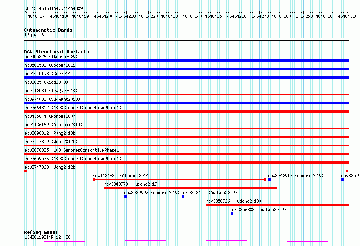360x246 pixels.
Task: Open the nsv3343457 (Audano2019) label
Action: coord(209,193)
